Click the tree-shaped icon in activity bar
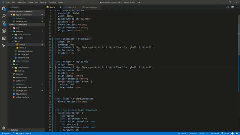Screen dimensions: 240x135 coord(4,46)
